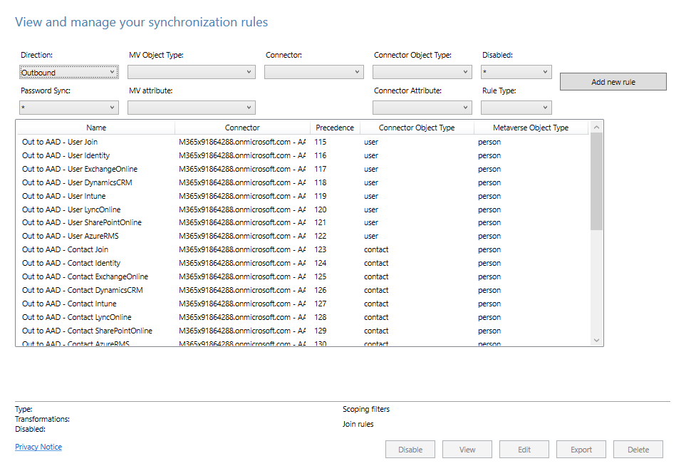Click the scroll down arrow of rules list

(596, 340)
